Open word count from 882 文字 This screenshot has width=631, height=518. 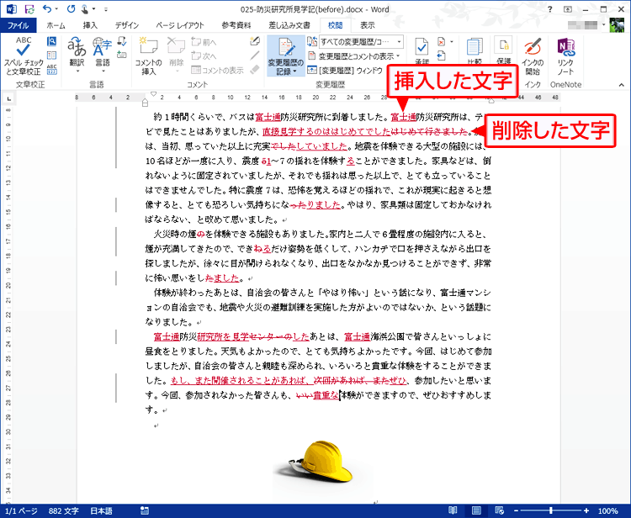pos(64,510)
